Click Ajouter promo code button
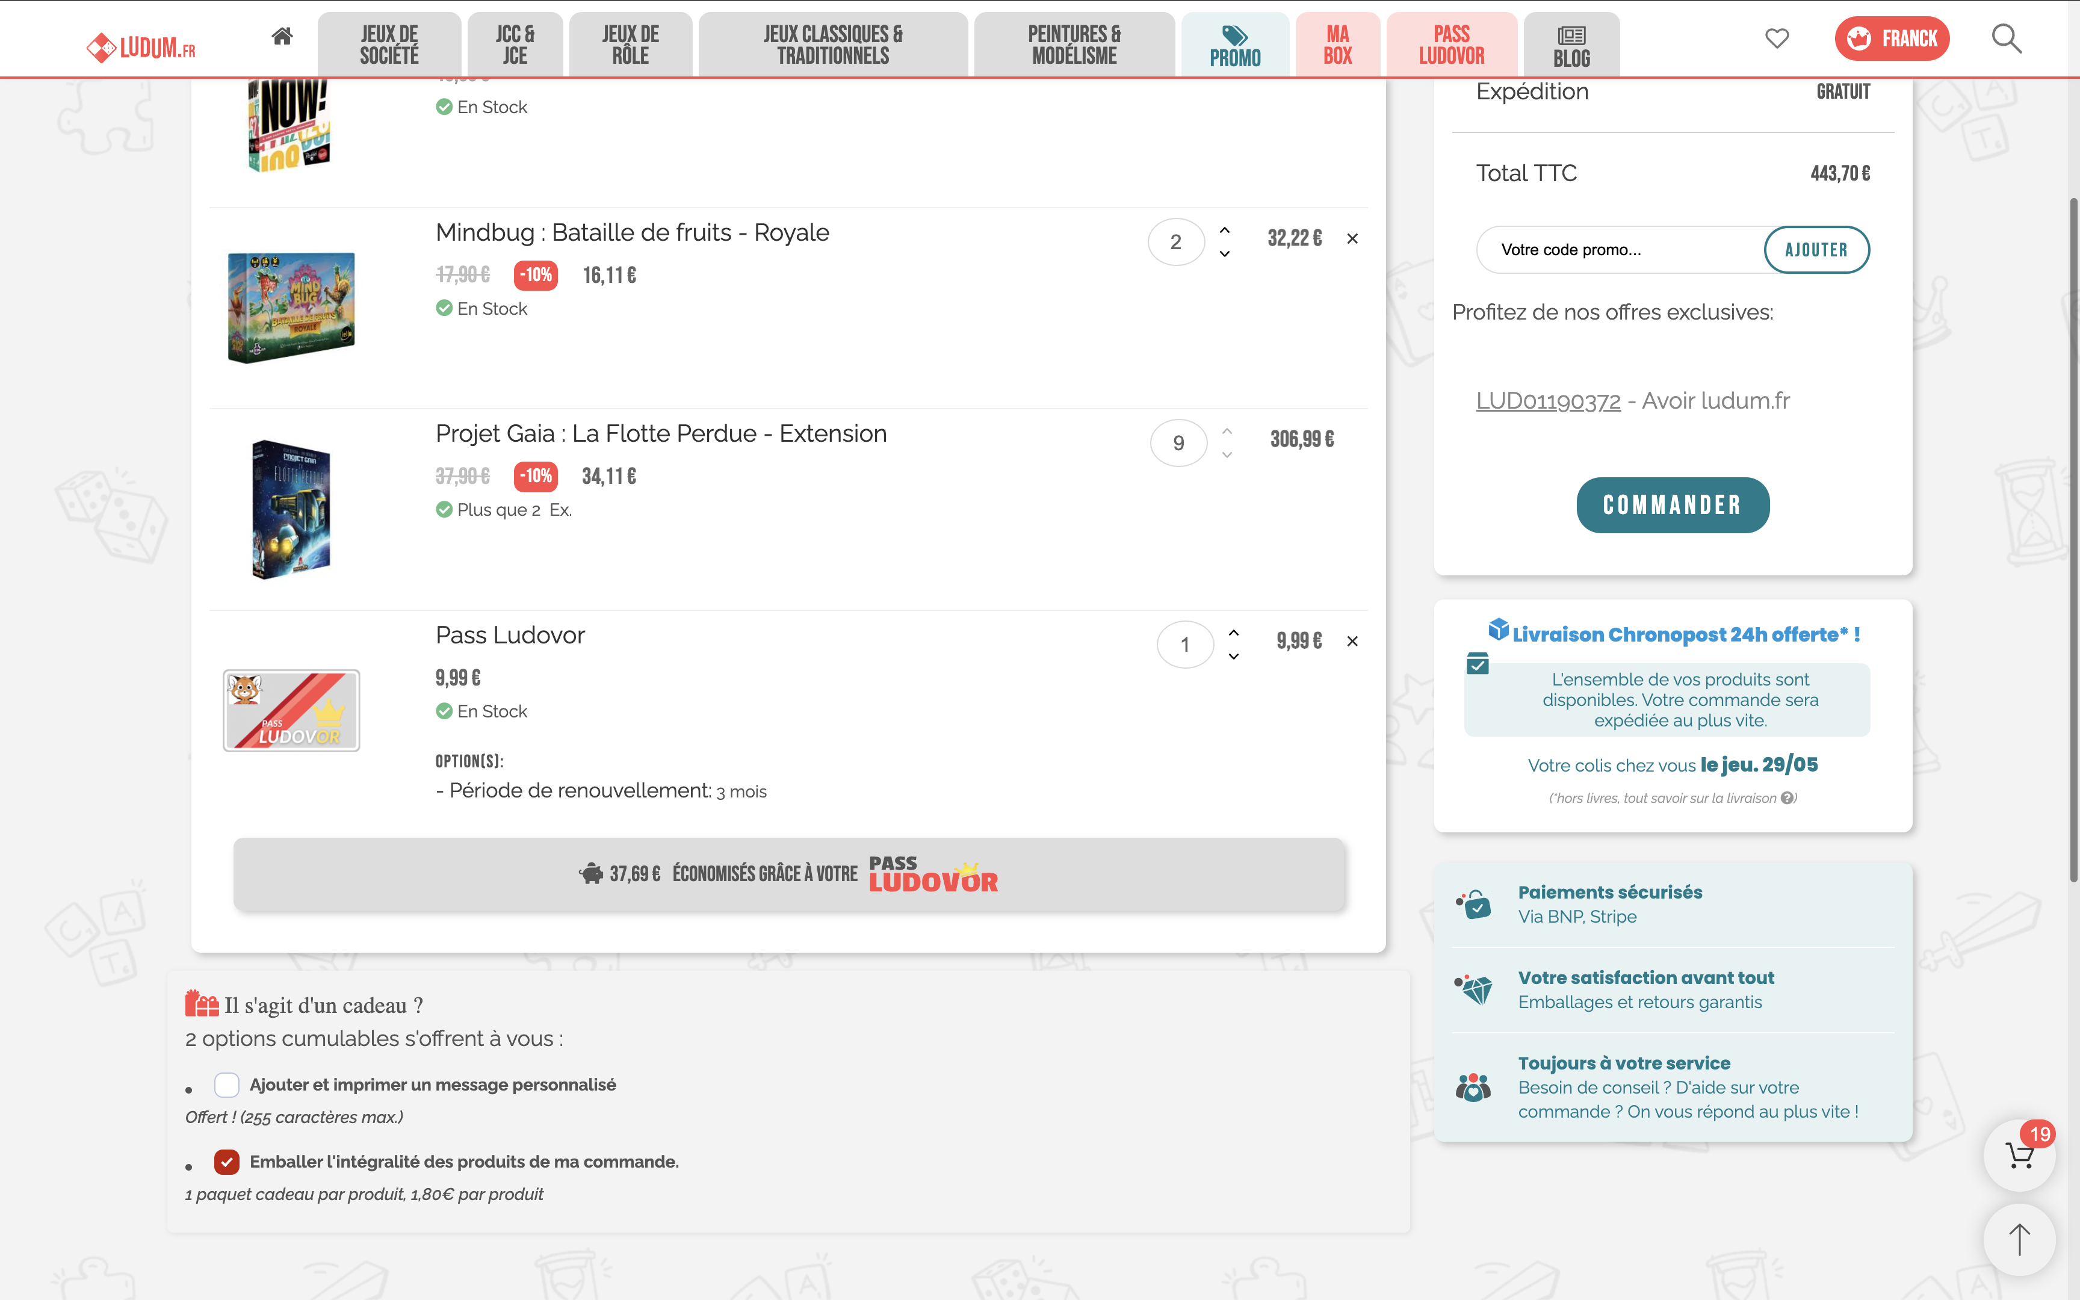The width and height of the screenshot is (2080, 1300). tap(1816, 250)
